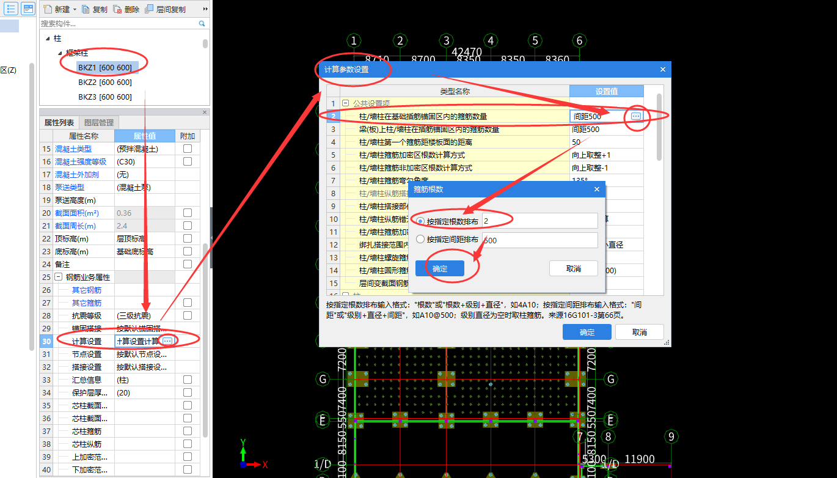The image size is (837, 478).
Task: Click 确定 at bottom of 计算参数设置
Action: point(587,332)
